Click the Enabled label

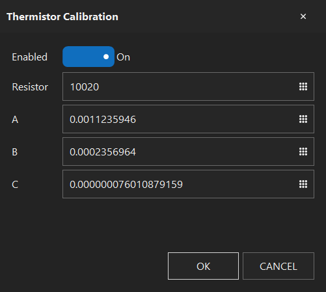point(29,57)
